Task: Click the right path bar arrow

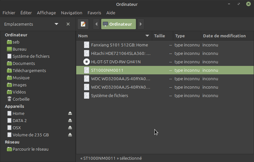Action: (x=140, y=24)
